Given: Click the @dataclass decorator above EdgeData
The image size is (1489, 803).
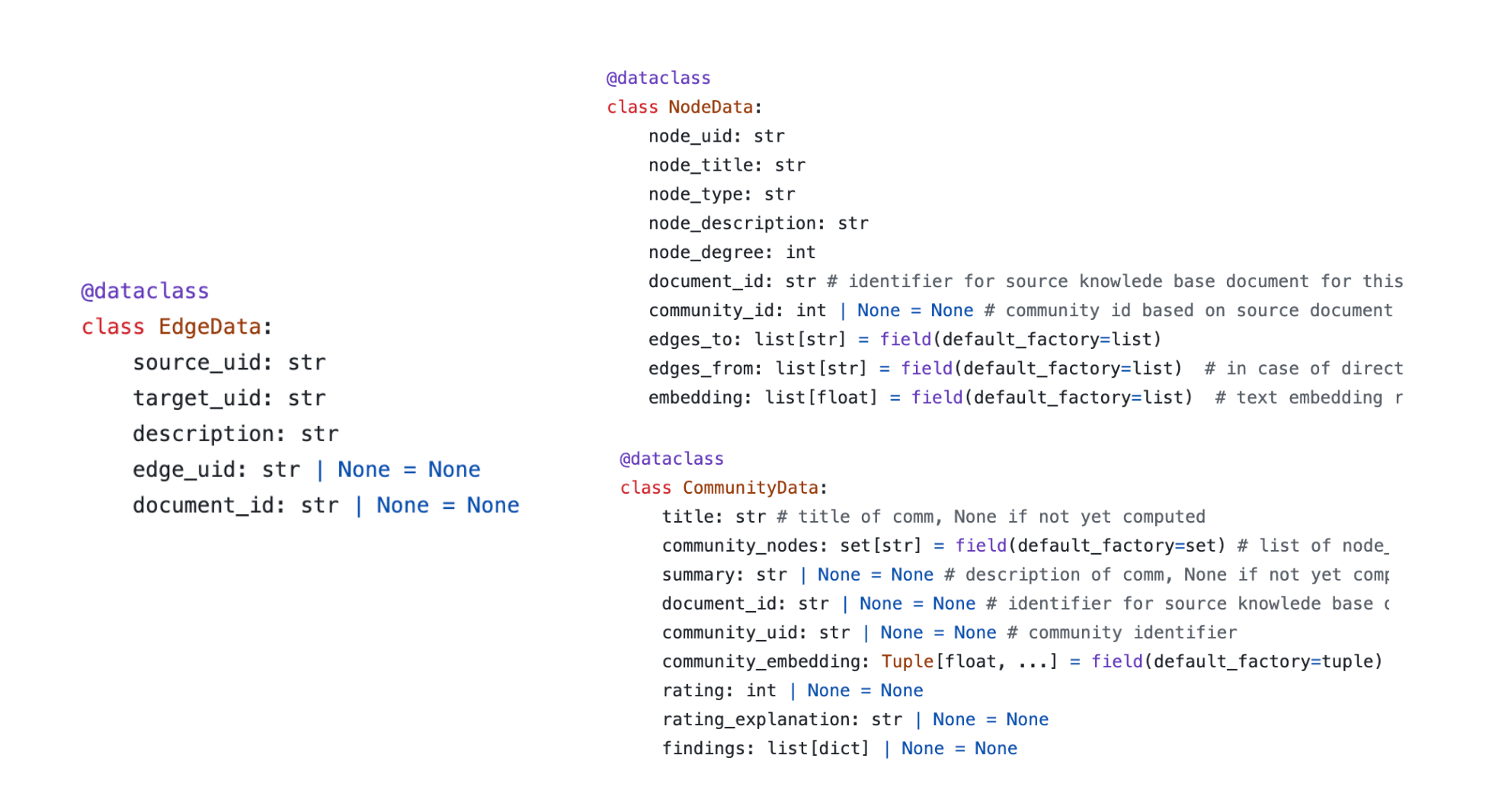Looking at the screenshot, I should pos(144,290).
